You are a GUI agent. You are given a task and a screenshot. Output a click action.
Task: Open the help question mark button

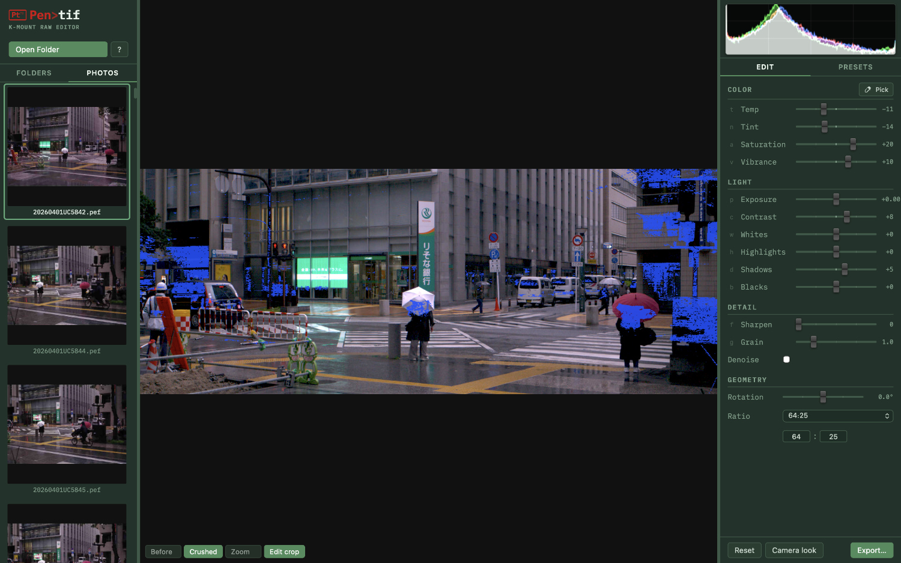(x=119, y=49)
